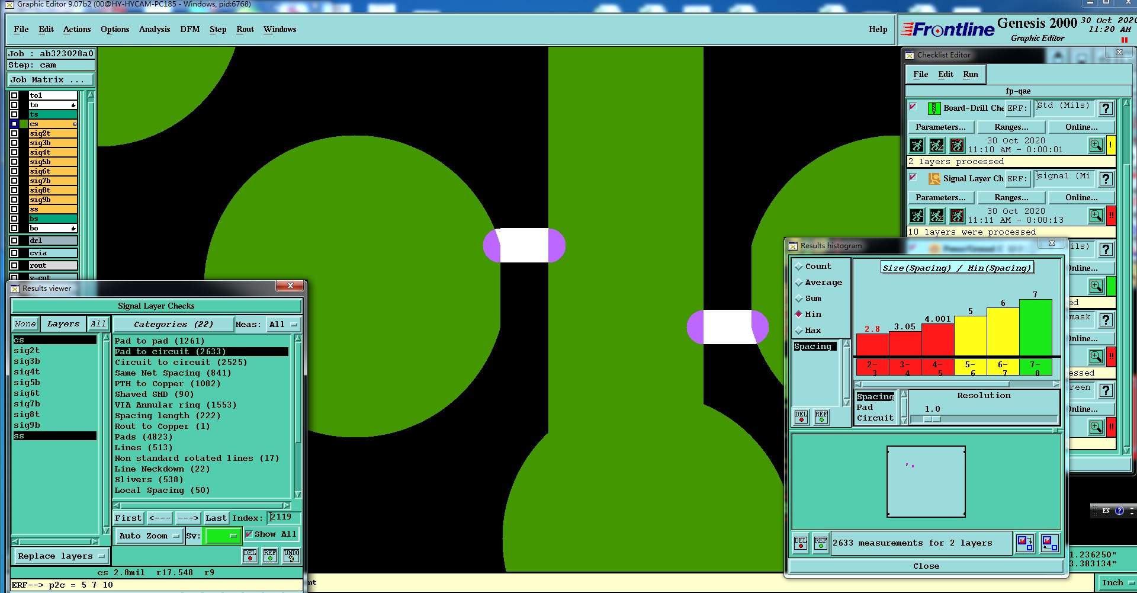Open the Inch units dropdown
The image size is (1137, 593).
click(x=1117, y=583)
